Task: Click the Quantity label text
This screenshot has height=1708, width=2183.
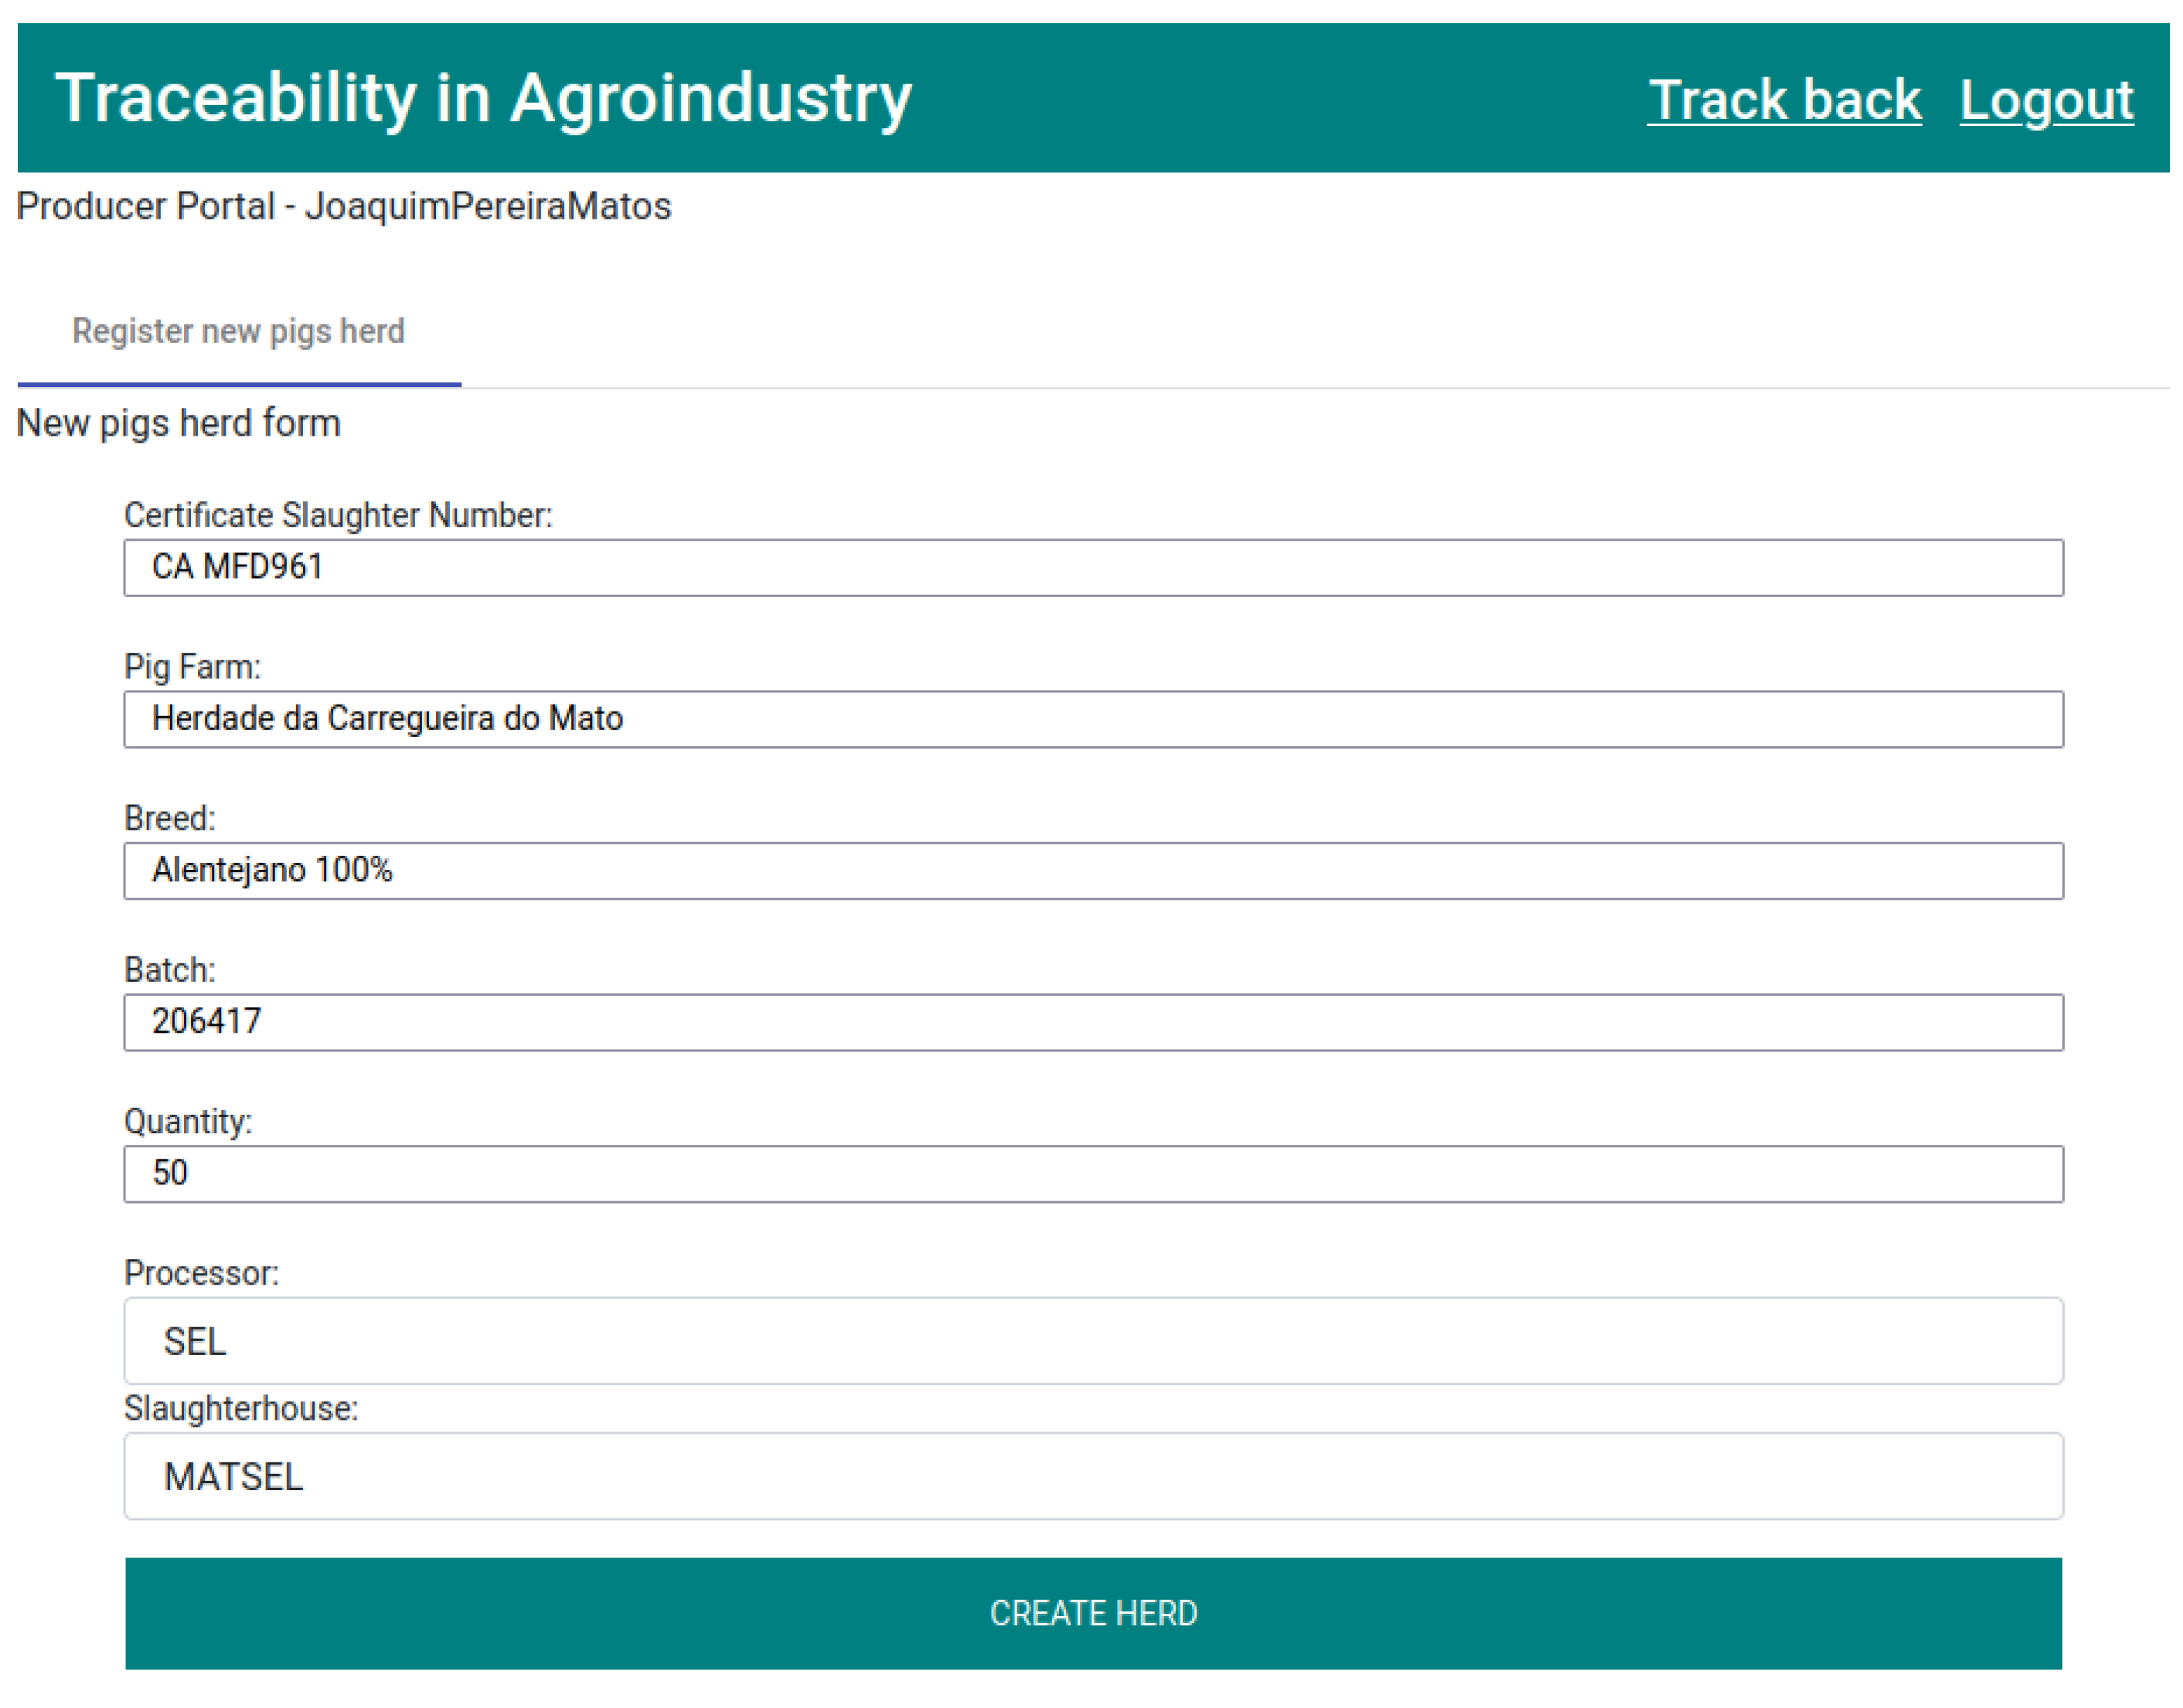Action: point(187,1121)
